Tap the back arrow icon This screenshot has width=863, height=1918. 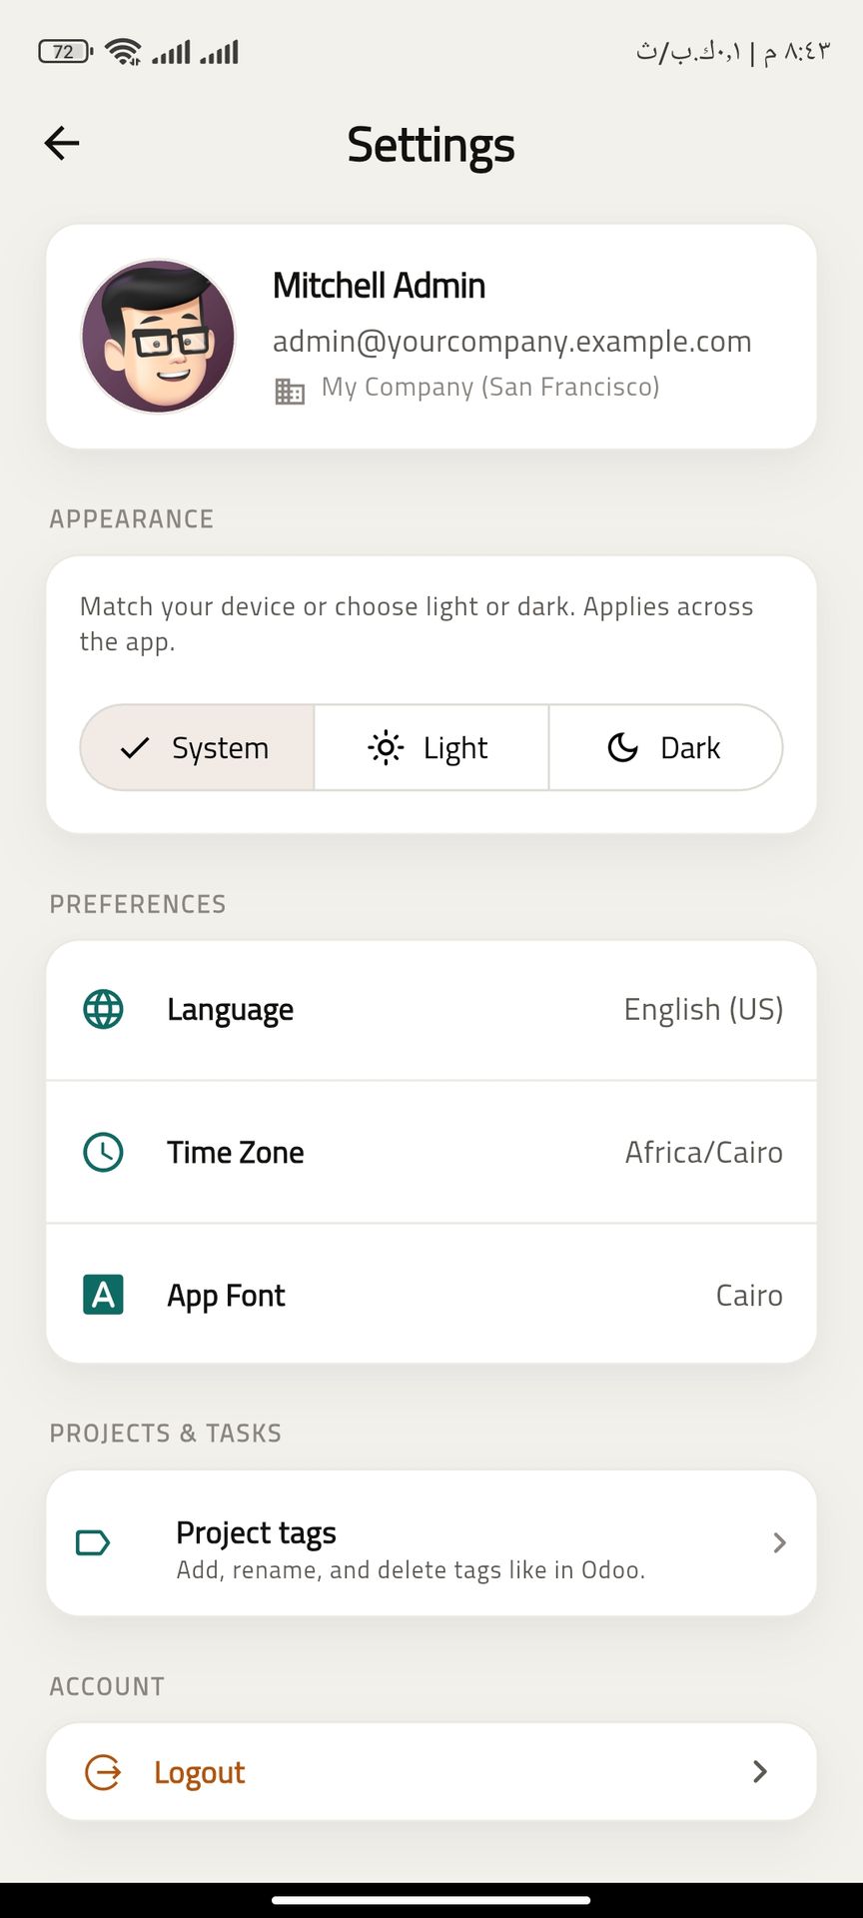tap(62, 143)
